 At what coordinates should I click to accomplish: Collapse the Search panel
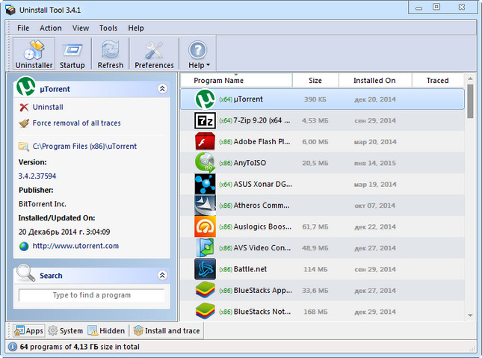click(162, 275)
